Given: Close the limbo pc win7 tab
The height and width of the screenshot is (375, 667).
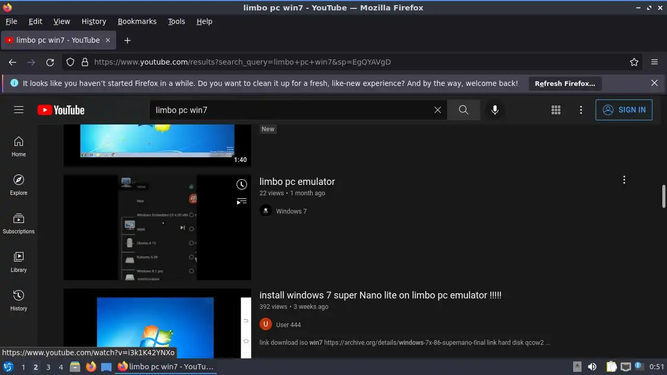Looking at the screenshot, I should 108,40.
